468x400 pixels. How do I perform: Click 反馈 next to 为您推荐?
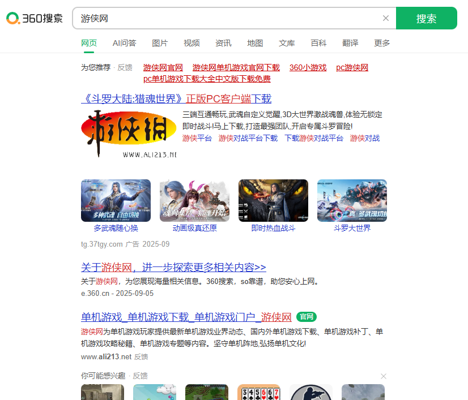coord(125,67)
